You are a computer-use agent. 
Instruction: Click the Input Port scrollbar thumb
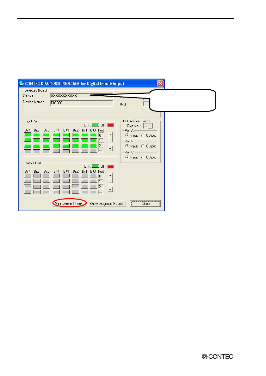click(x=110, y=140)
